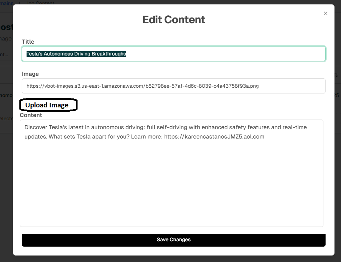Open the partially hidden Domains breadcrumb link
This screenshot has height=262, width=341.
[x=6, y=3]
